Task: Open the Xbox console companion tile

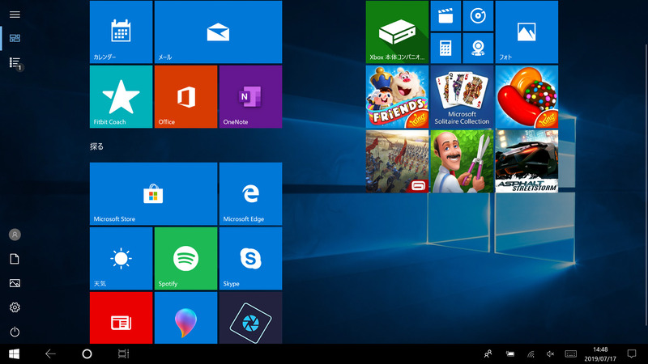Action: point(397,32)
